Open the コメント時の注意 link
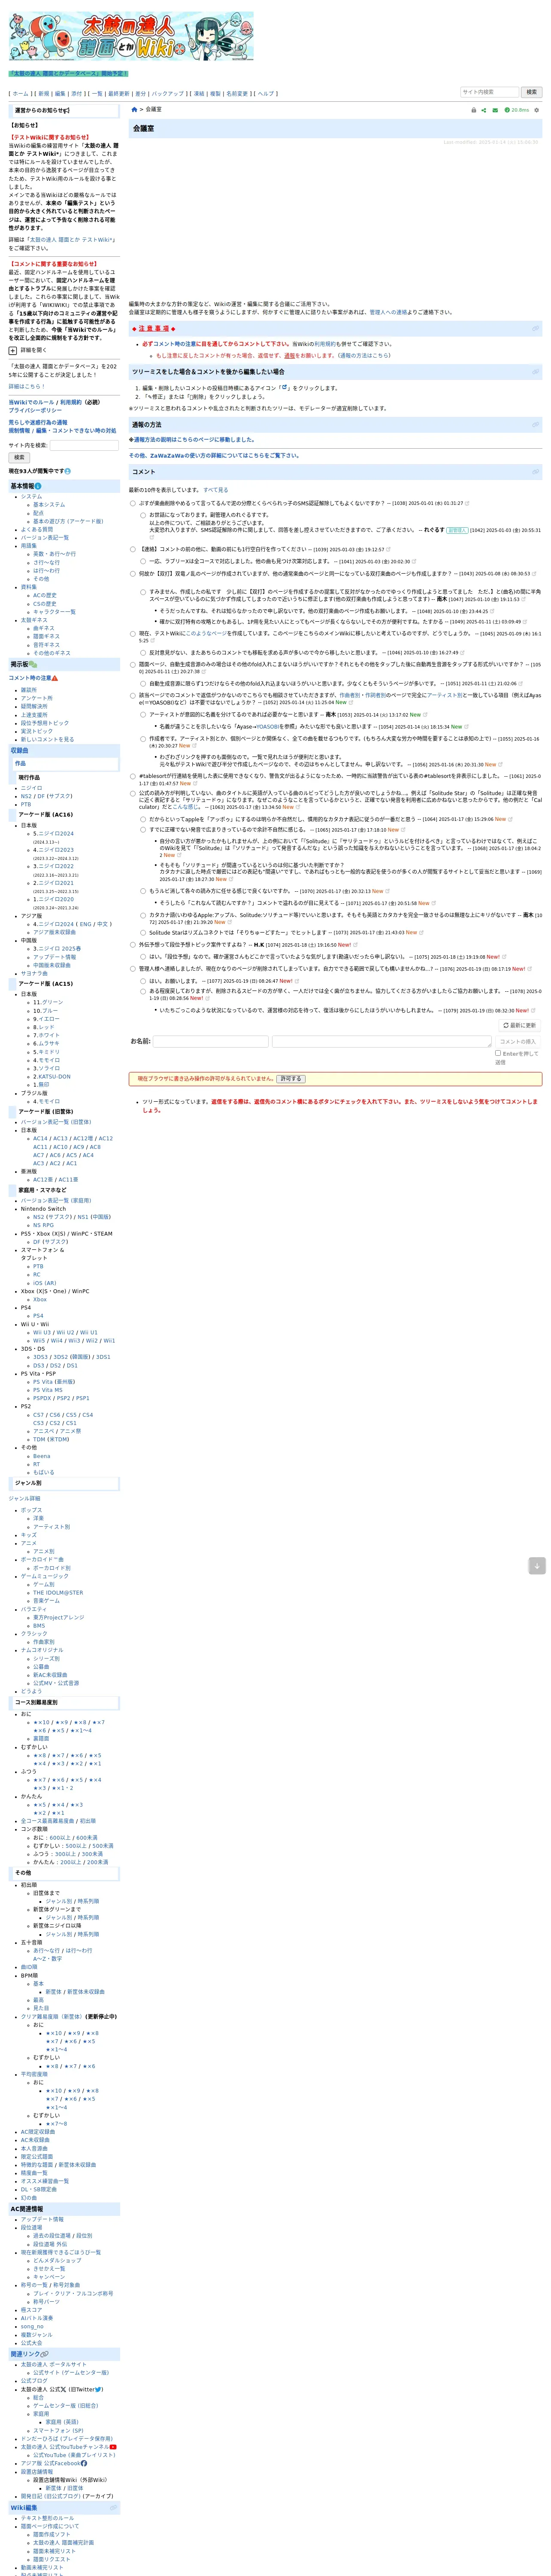 [x=29, y=678]
